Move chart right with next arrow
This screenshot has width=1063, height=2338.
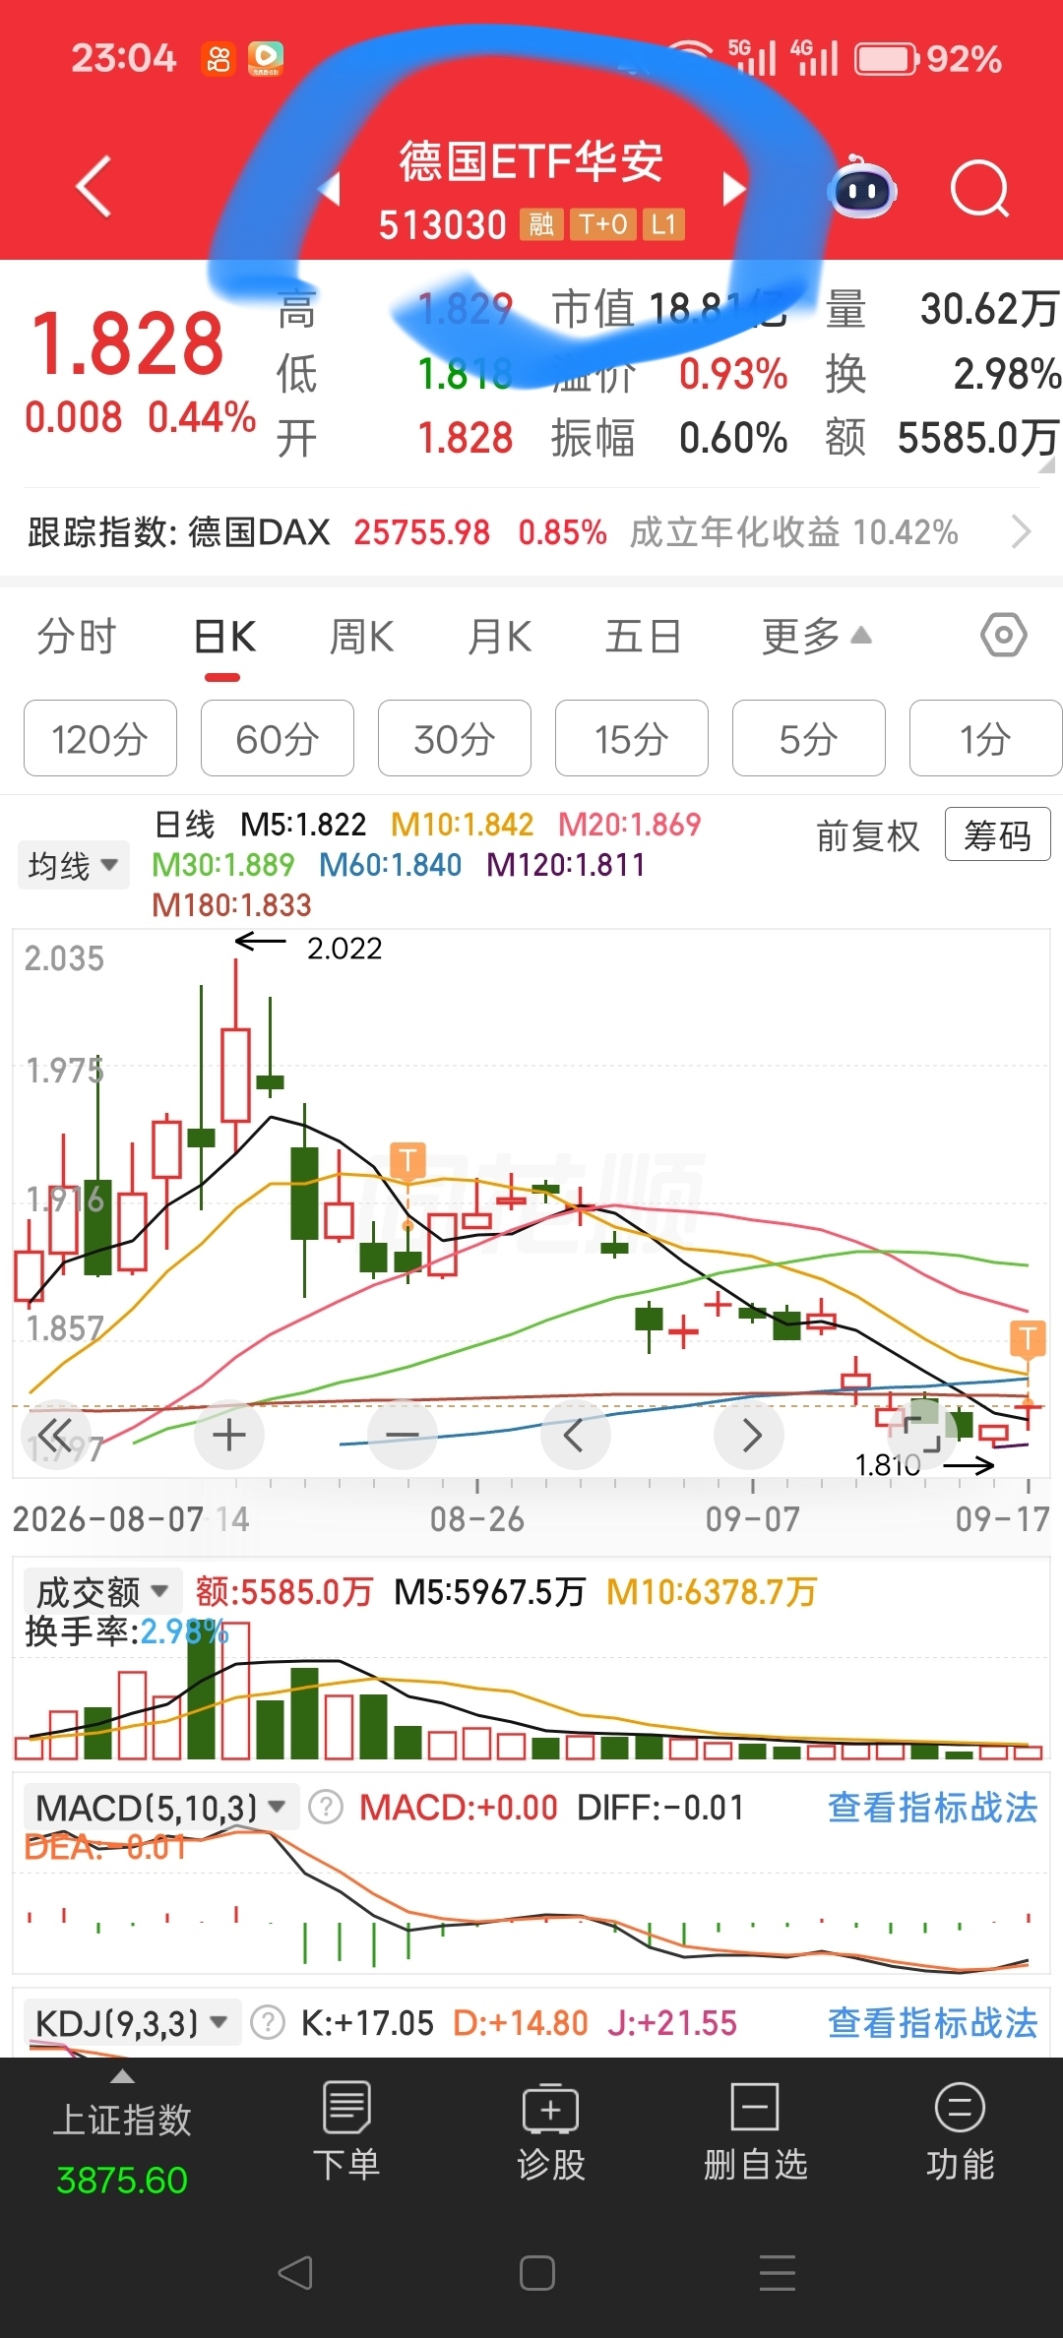[x=751, y=1435]
